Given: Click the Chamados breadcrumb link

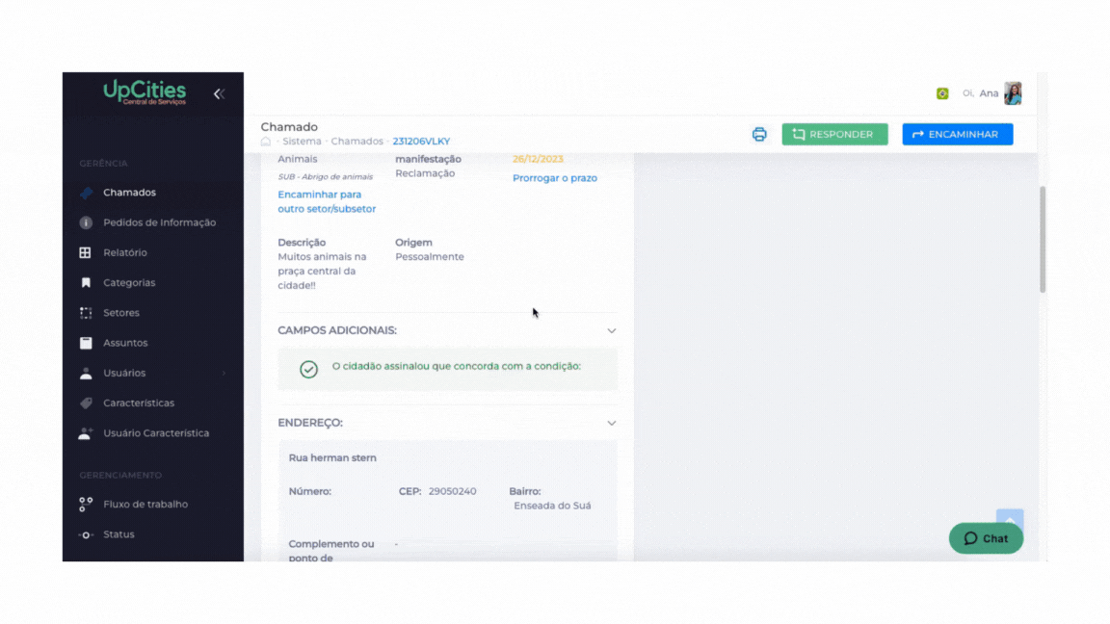Looking at the screenshot, I should 357,142.
